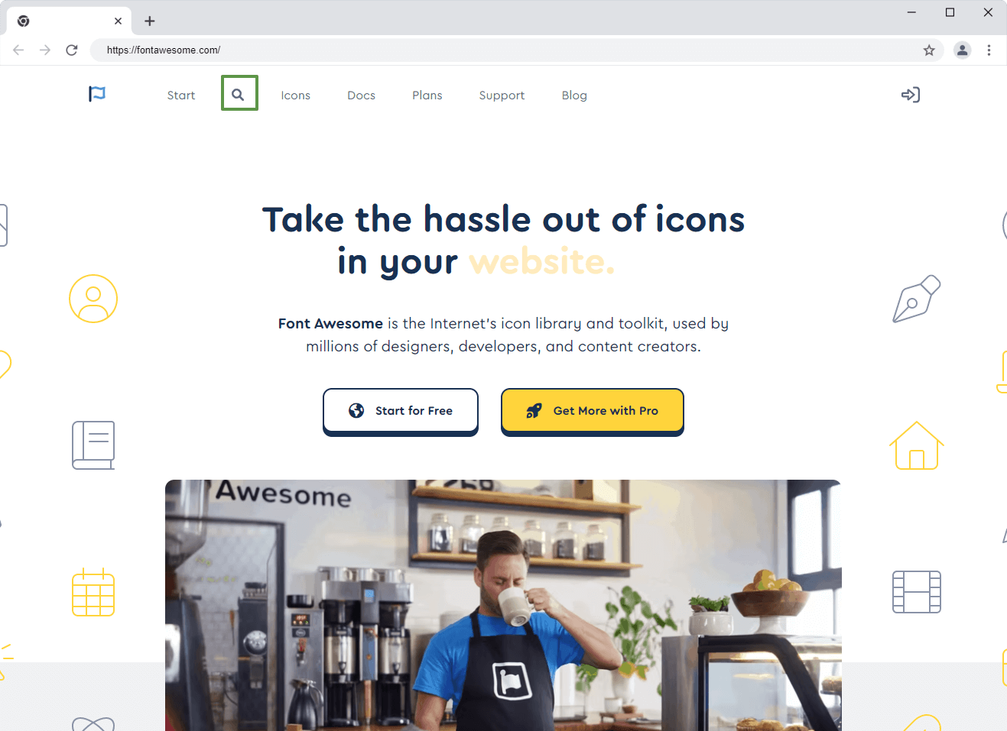Open the Docs page link
The image size is (1007, 731).
pyautogui.click(x=361, y=95)
